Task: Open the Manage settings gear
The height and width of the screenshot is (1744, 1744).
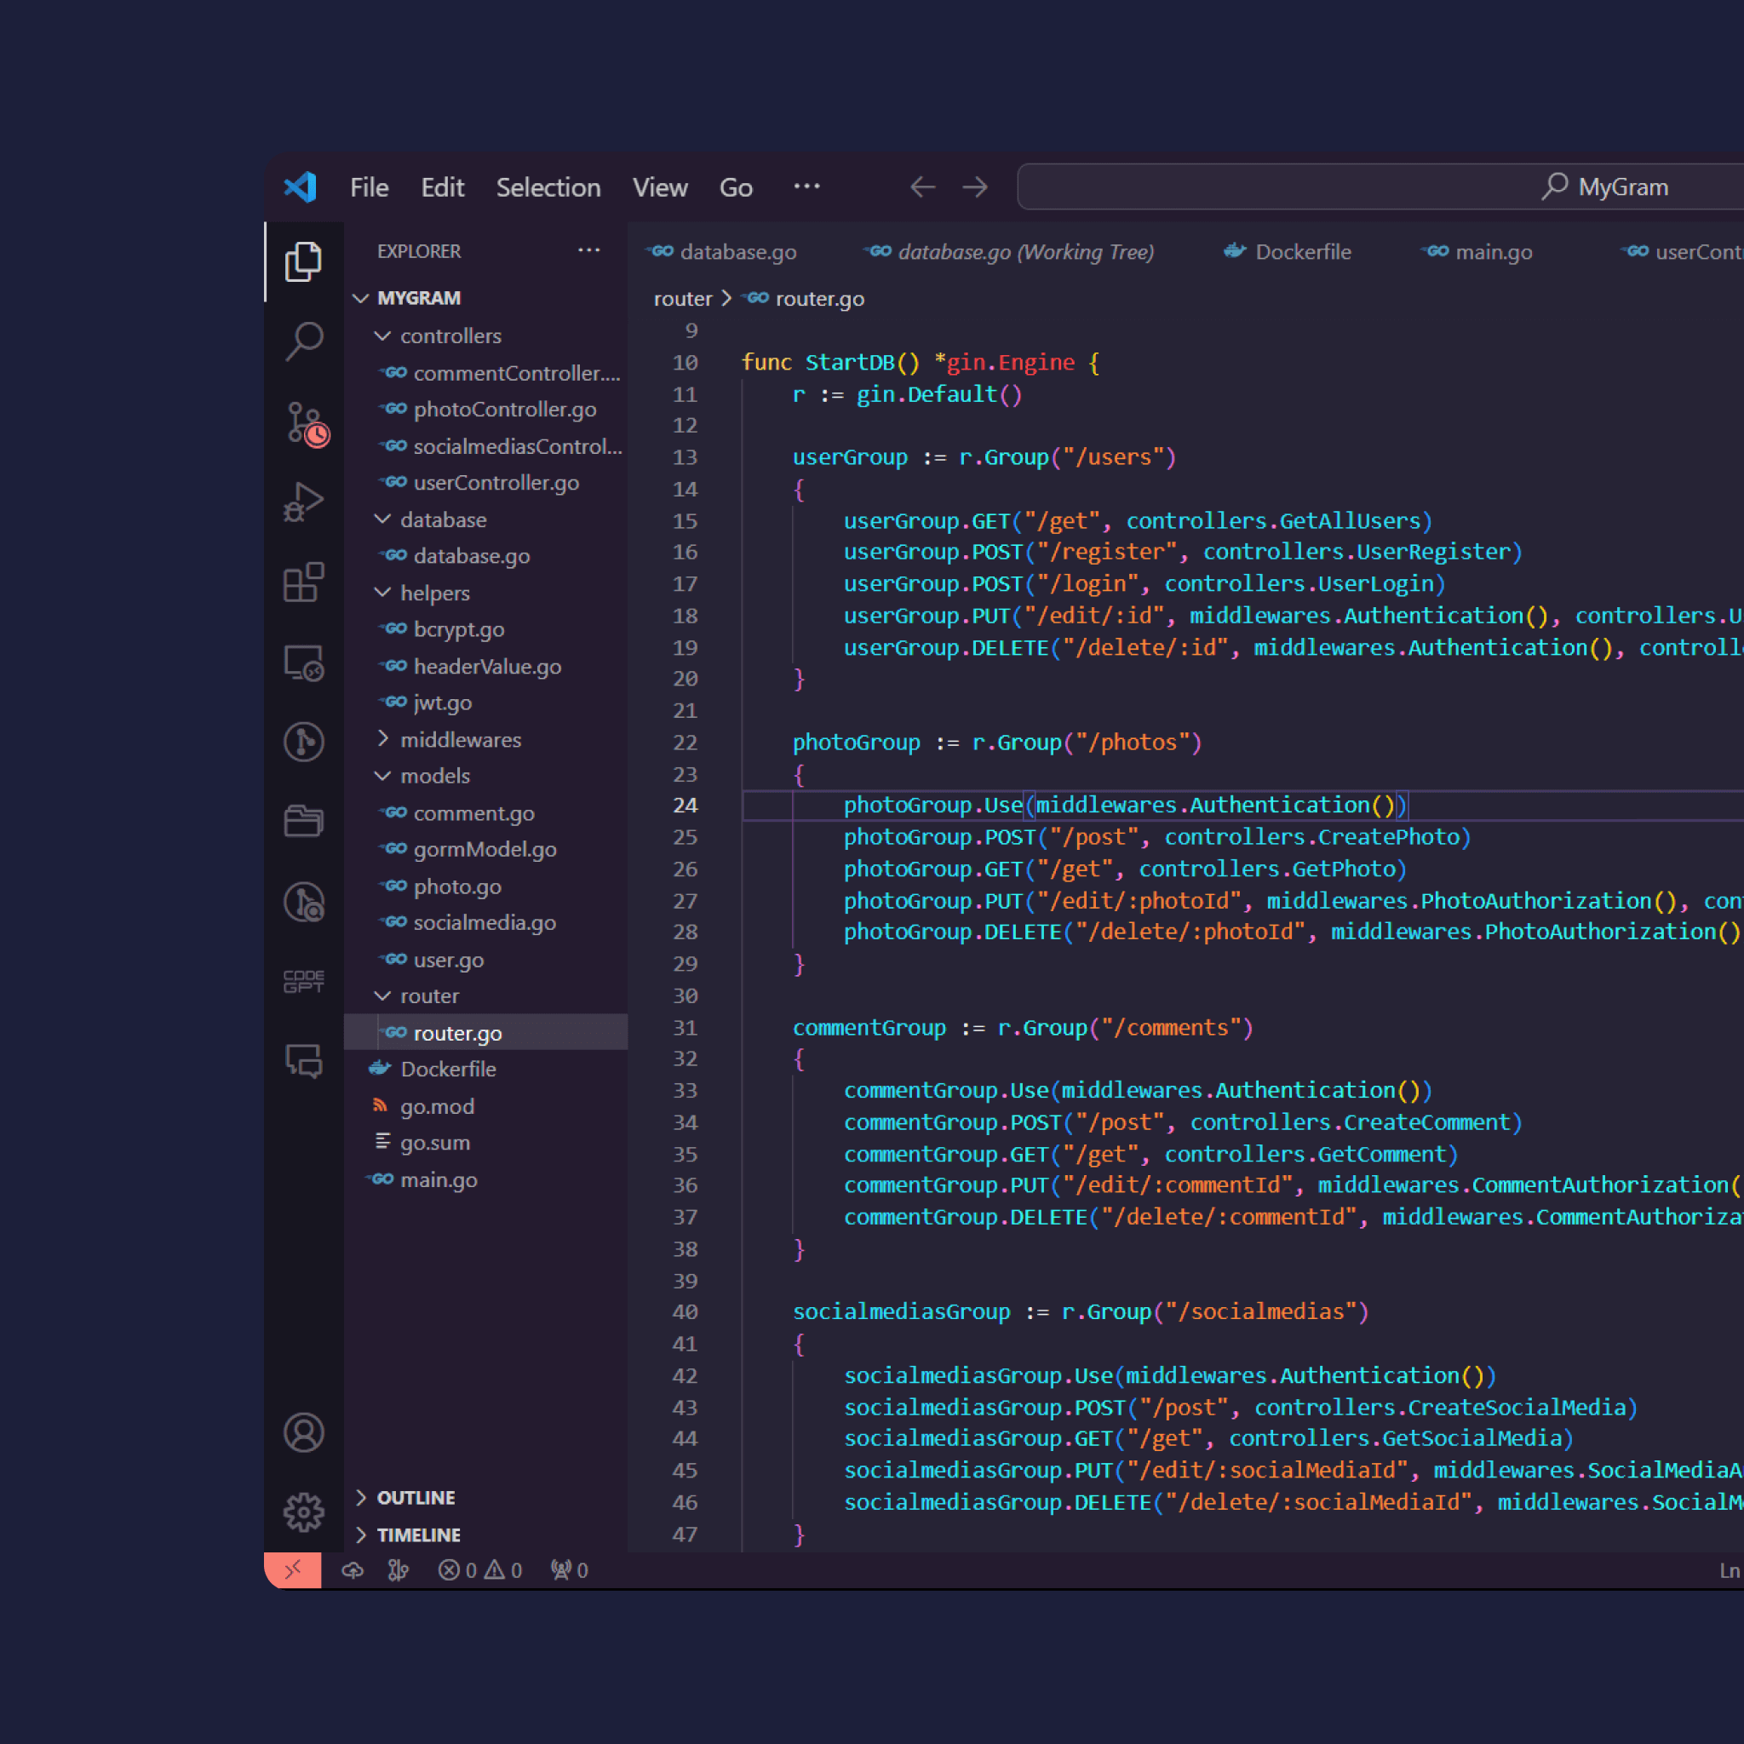Action: (304, 1512)
